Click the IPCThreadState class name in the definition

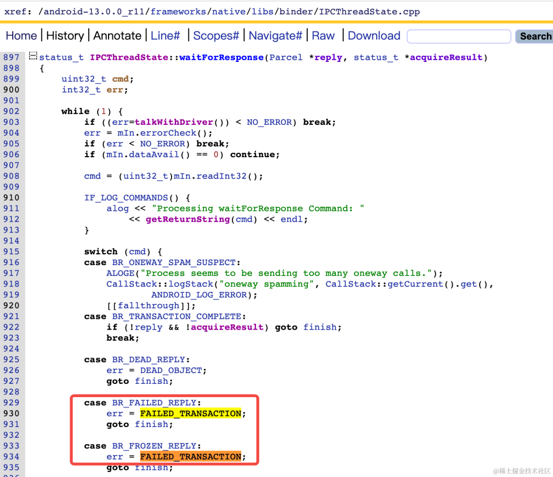[129, 57]
